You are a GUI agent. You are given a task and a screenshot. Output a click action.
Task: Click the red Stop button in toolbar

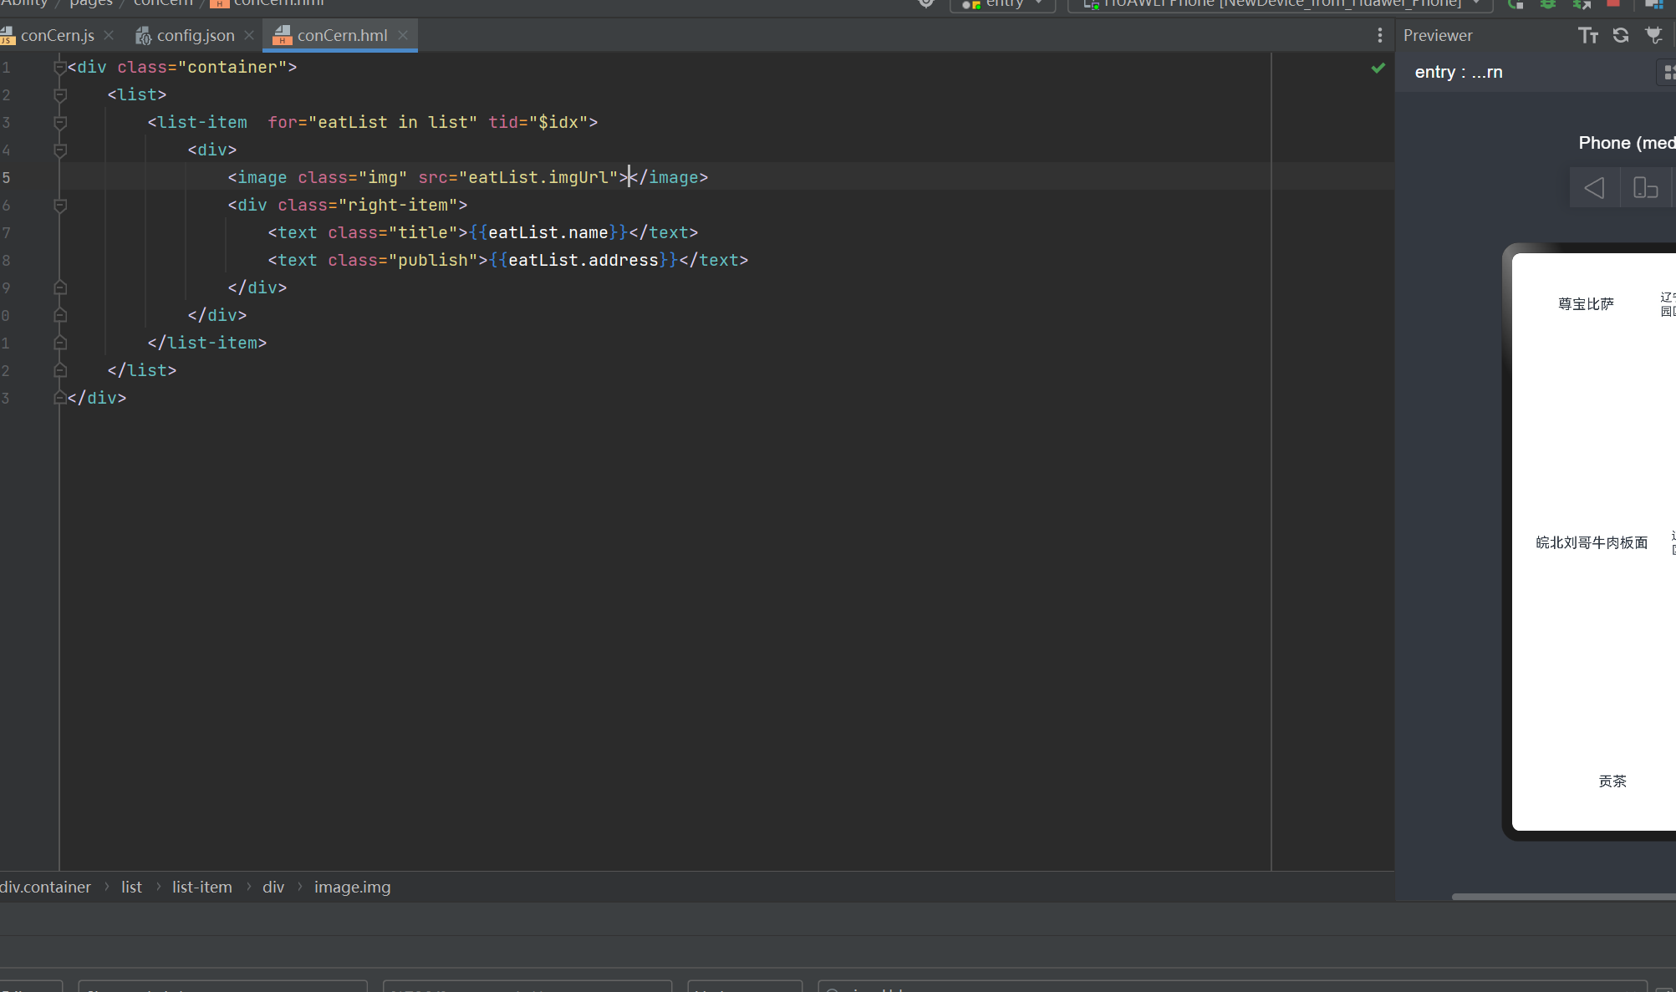click(1613, 3)
